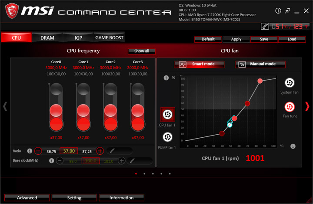
Task: Click the info icon next to Base clock
Action: click(51, 160)
